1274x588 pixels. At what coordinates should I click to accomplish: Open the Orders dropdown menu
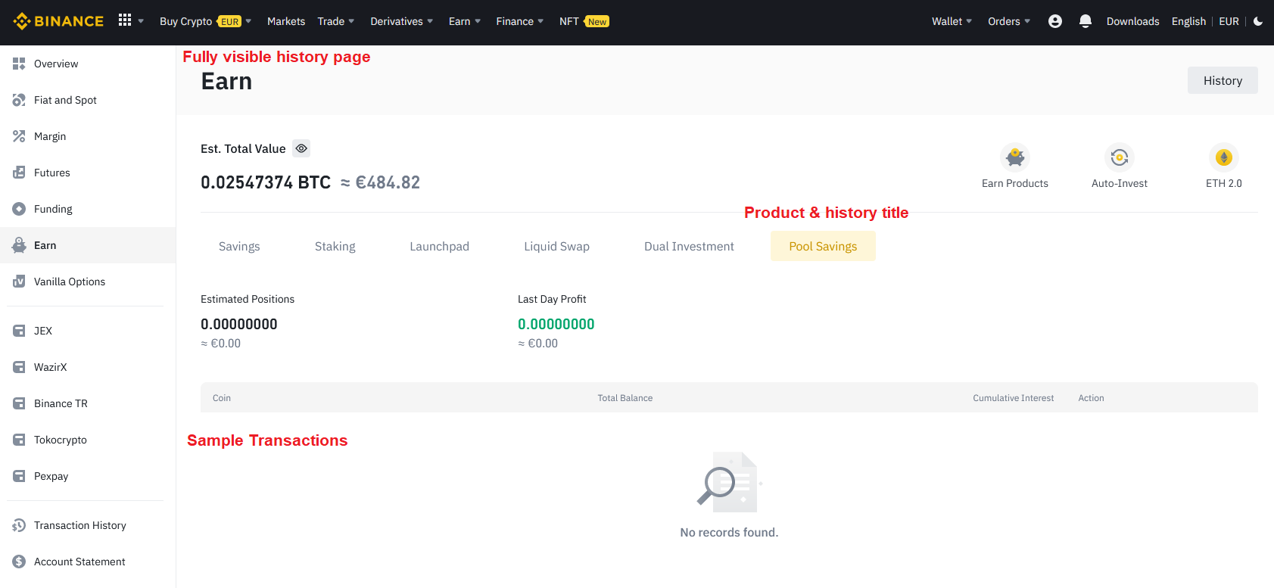click(x=1009, y=21)
